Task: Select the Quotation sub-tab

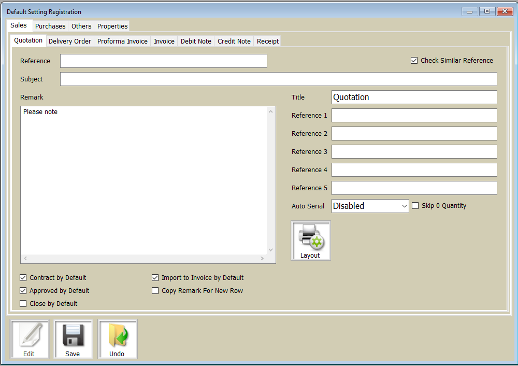Action: [28, 40]
